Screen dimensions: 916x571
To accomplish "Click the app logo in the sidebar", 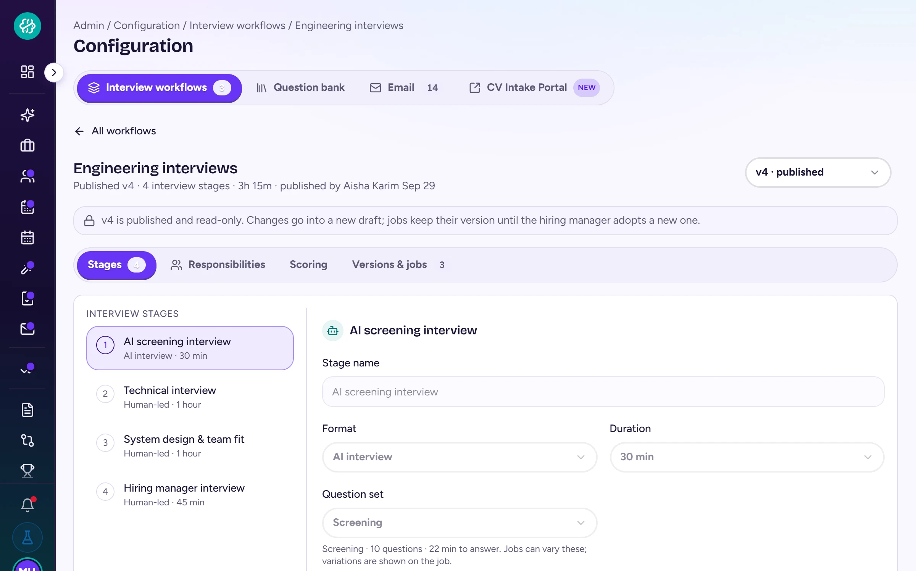I will coord(27,26).
